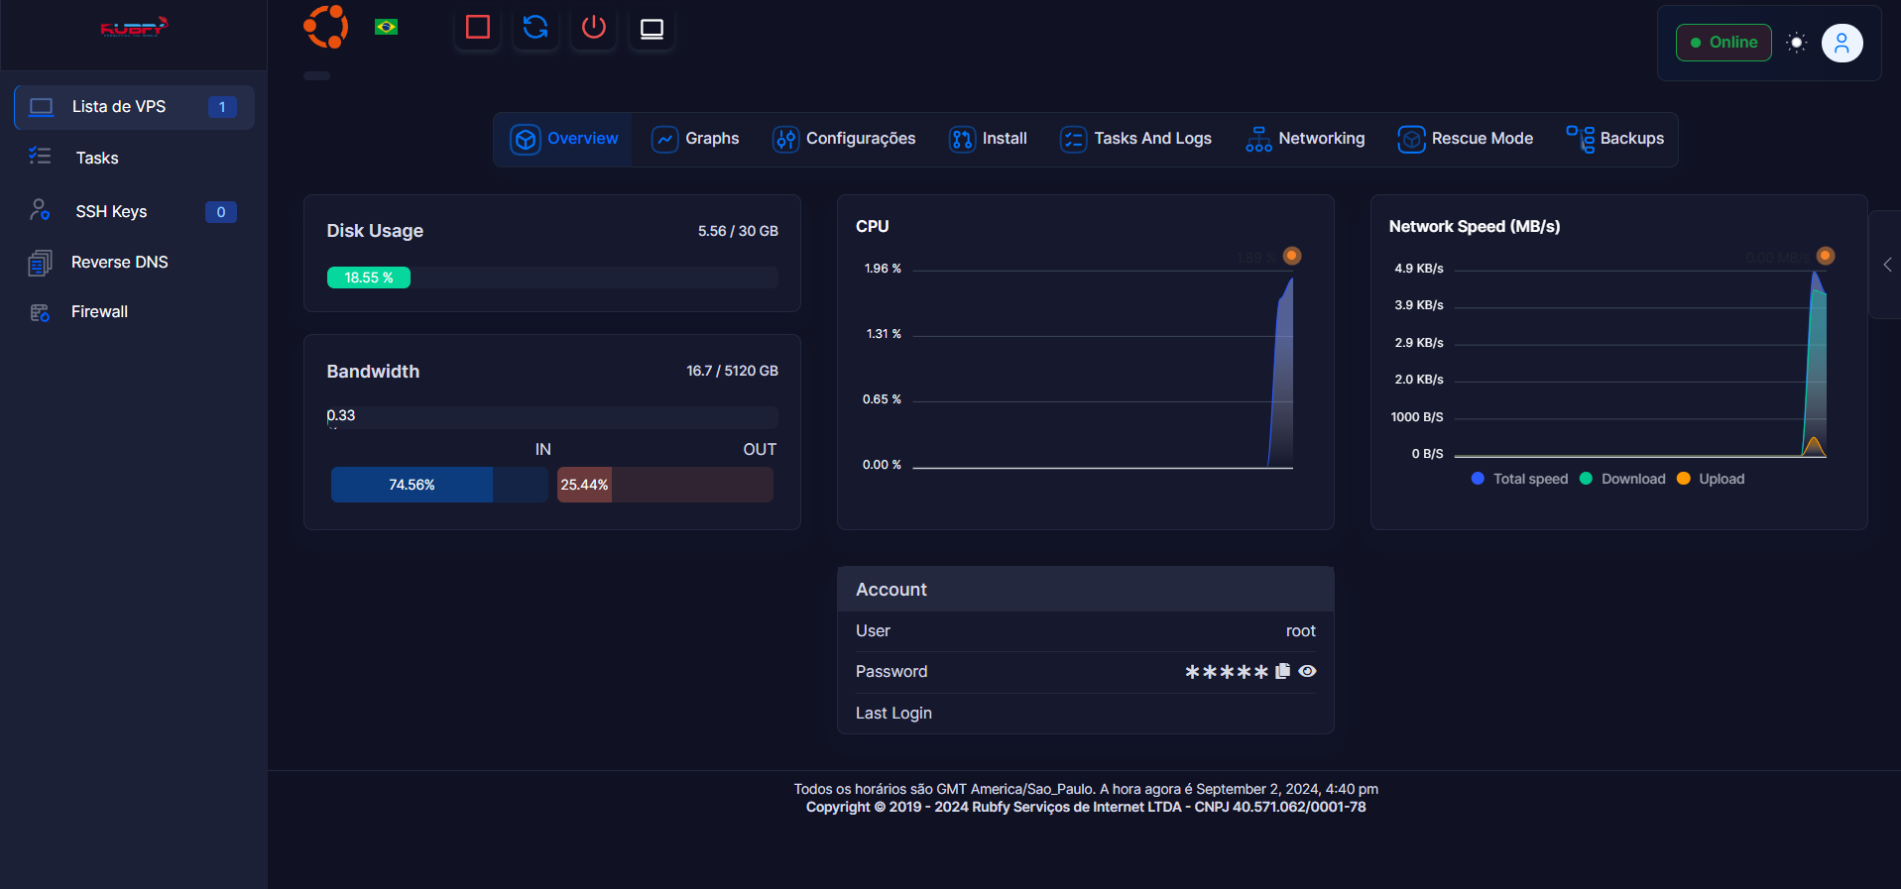Click the 16.7 / 5120 GB bandwidth value
The image size is (1901, 889).
732,371
